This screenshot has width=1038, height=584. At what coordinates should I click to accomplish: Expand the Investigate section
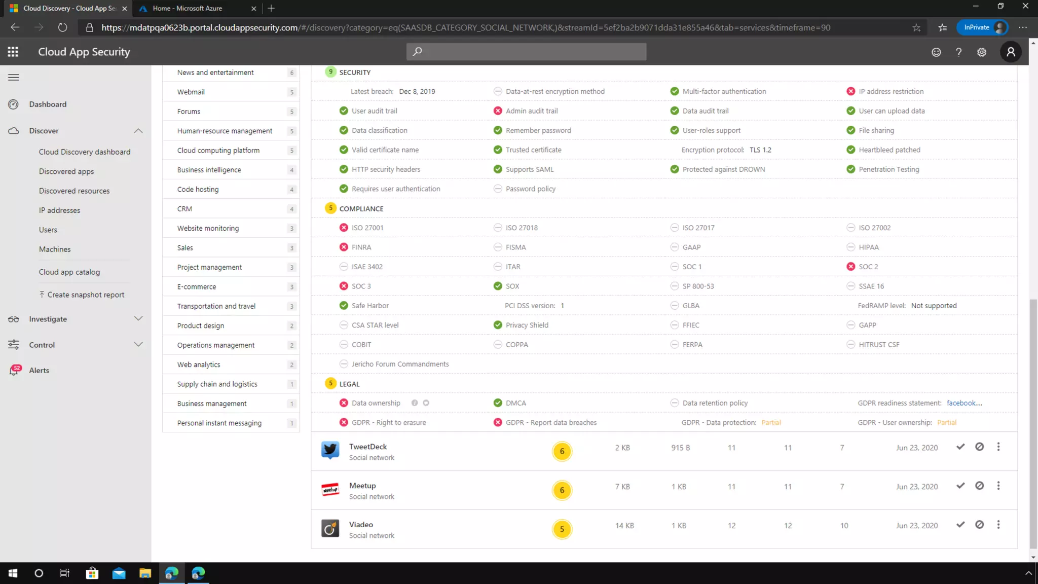(x=138, y=319)
